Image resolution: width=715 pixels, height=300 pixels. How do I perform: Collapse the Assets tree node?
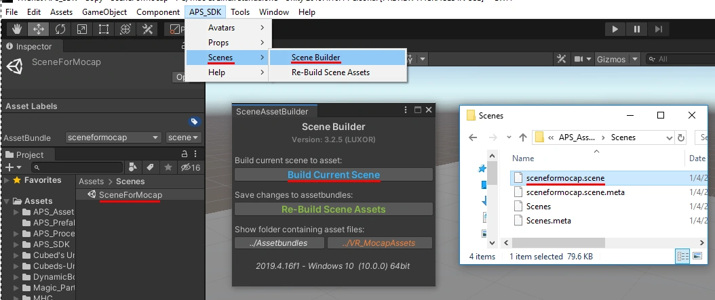tap(6, 201)
